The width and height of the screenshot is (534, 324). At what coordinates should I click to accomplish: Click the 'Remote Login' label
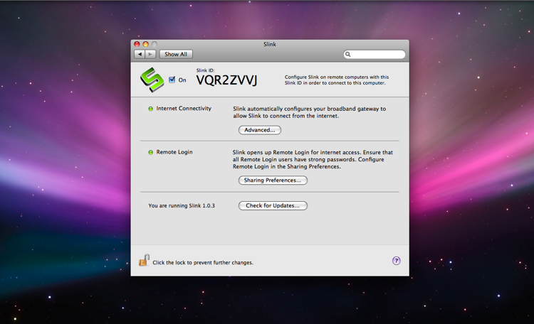174,152
